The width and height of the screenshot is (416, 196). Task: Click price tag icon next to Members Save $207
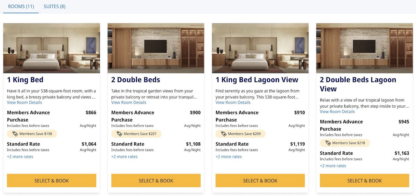point(119,134)
